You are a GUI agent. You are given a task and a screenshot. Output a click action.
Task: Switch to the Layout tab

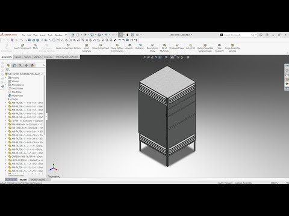18,57
